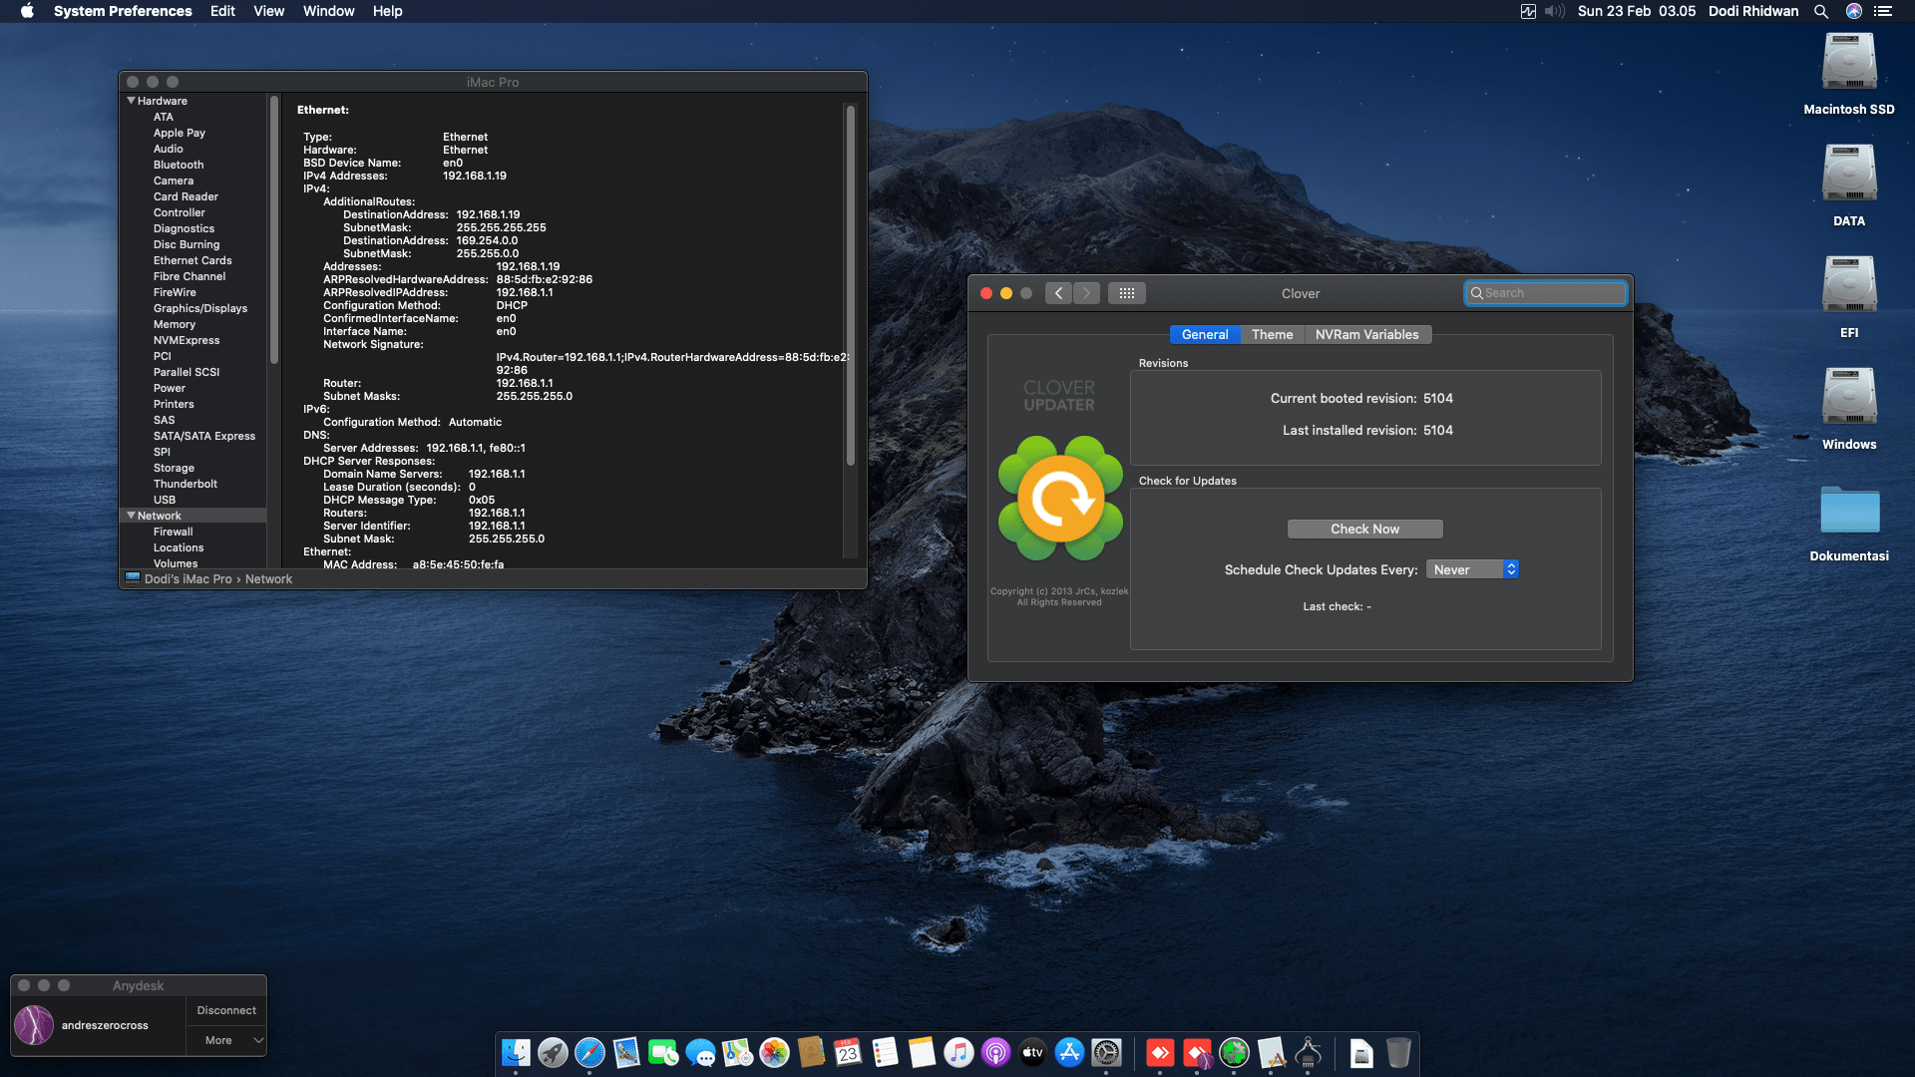Switch to the Theme tab in Clover
The image size is (1915, 1077).
pyautogui.click(x=1272, y=335)
